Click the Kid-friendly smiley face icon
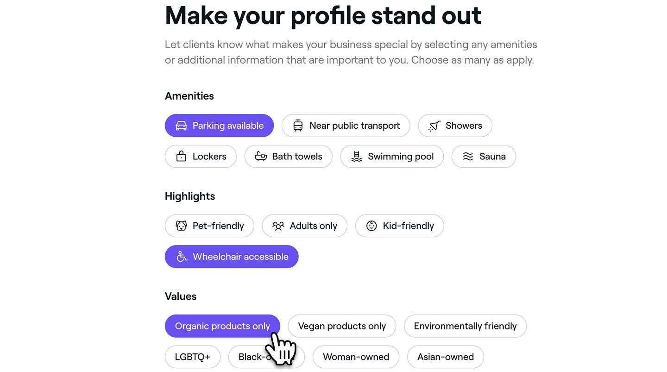The width and height of the screenshot is (667, 372). [371, 226]
